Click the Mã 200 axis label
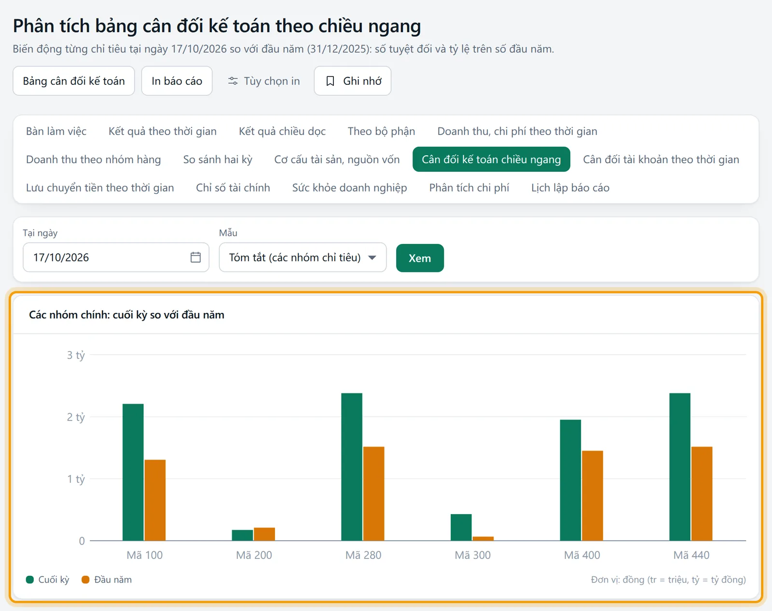Screen dimensions: 772x611 tap(254, 555)
